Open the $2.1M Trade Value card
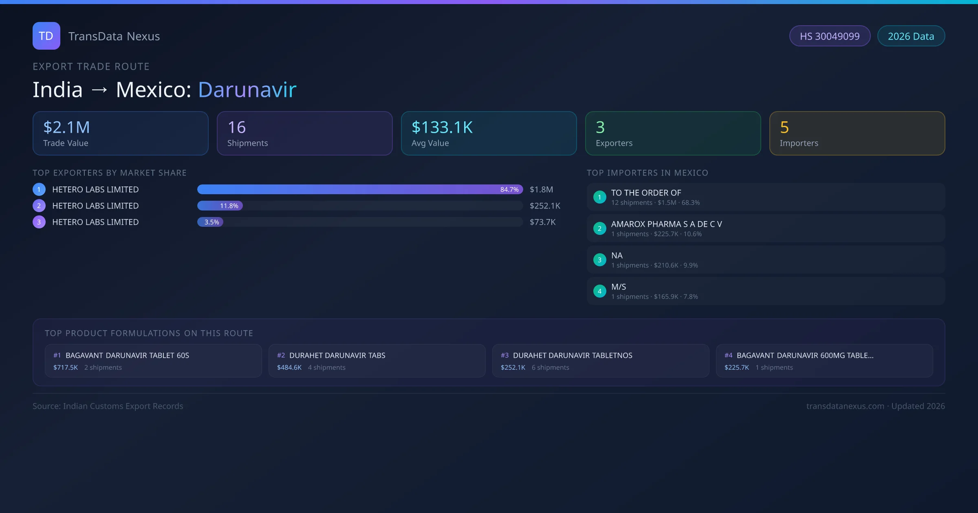Screen dimensions: 978x513 (x=120, y=134)
